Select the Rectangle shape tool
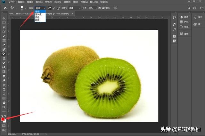This screenshot has width=205, height=136. 4,98
